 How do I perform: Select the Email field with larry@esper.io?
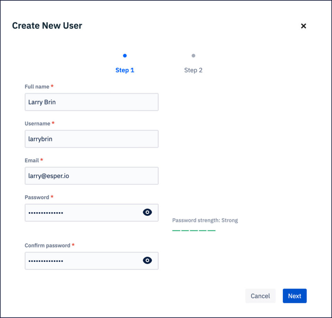91,176
